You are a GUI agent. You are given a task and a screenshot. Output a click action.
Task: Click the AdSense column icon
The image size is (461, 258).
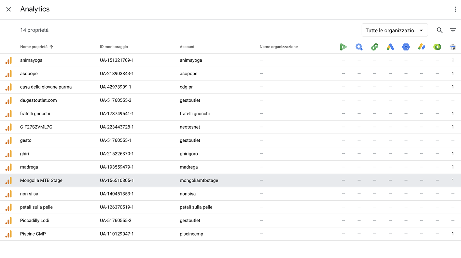point(421,47)
